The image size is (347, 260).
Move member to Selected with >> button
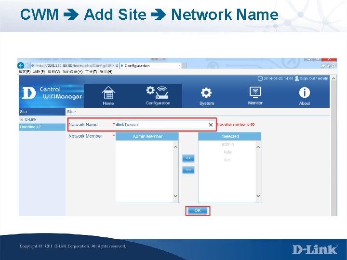188,158
